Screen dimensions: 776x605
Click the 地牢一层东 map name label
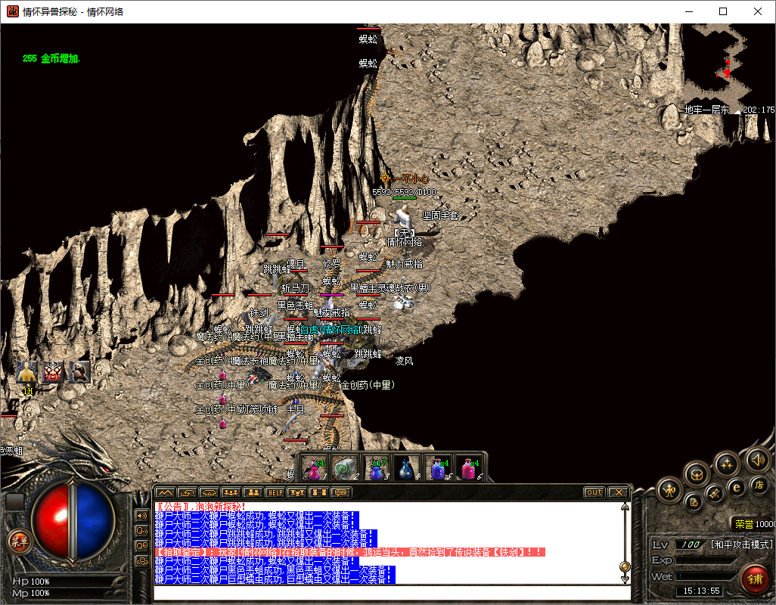point(706,110)
